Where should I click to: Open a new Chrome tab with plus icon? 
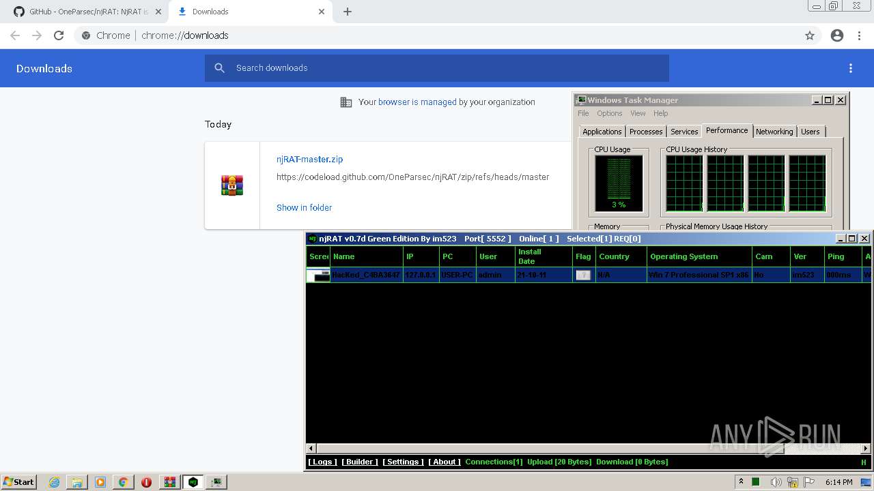pyautogui.click(x=348, y=12)
